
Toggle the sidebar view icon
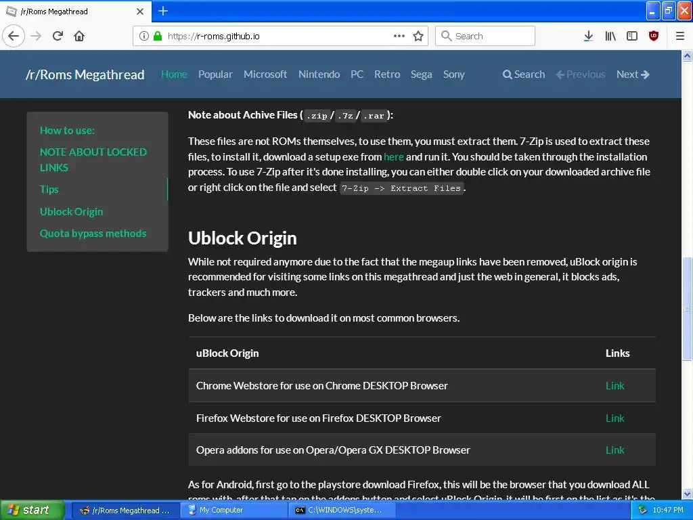[632, 36]
